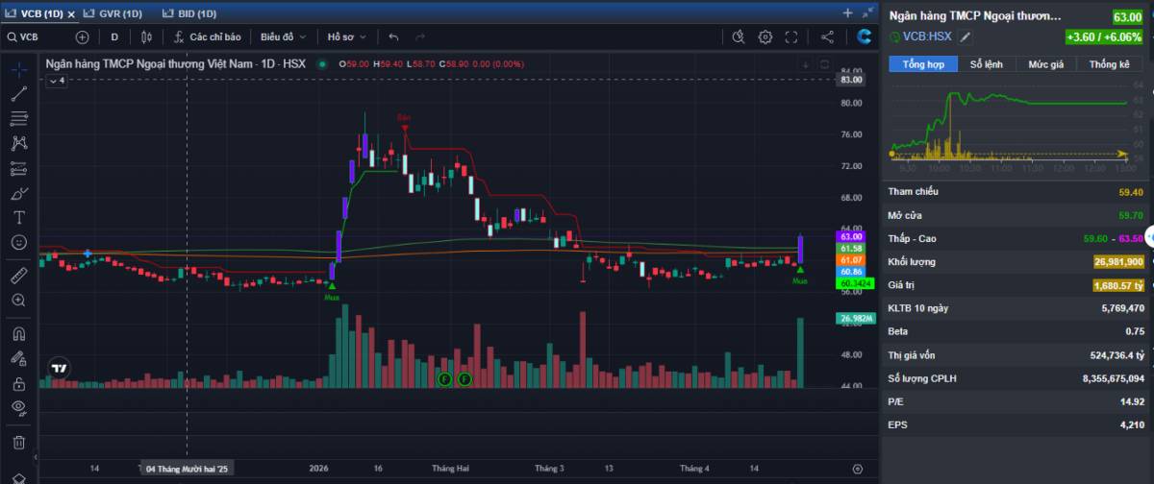Click the Khối lượng value 26,981,900

click(x=1117, y=261)
